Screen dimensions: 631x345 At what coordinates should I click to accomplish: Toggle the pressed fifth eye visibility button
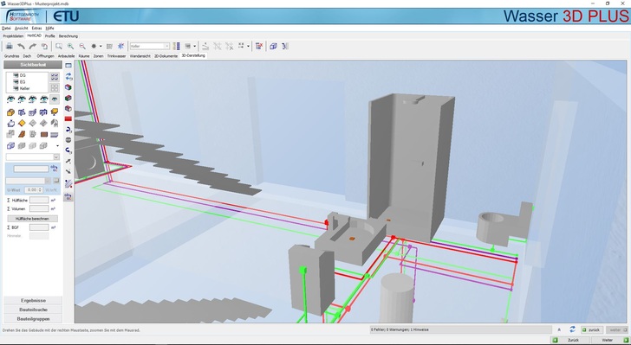55,99
